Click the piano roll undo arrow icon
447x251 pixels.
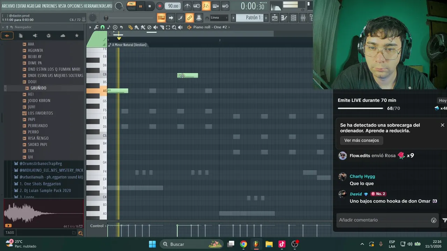pos(121,27)
